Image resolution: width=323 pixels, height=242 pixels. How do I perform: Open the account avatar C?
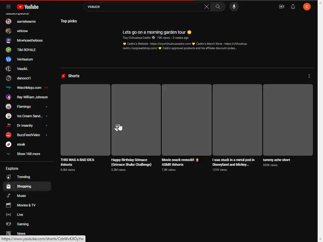coord(307,7)
